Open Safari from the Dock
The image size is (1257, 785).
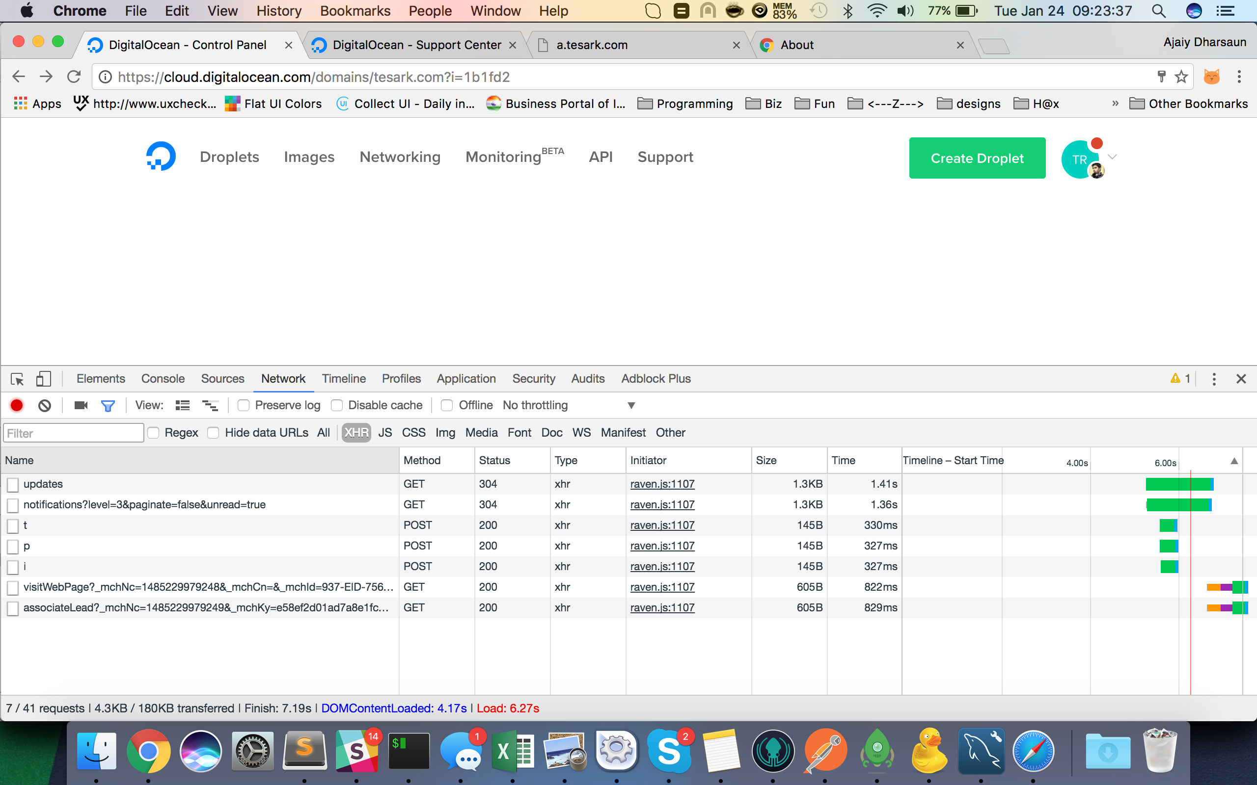click(x=1033, y=751)
